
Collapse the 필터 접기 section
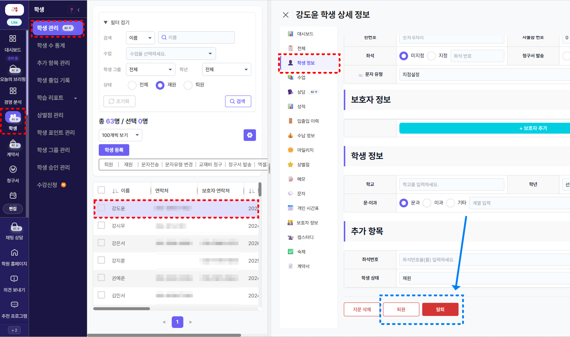(x=117, y=23)
